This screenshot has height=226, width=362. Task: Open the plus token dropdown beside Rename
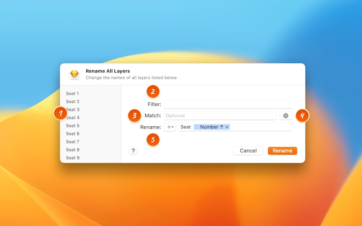(170, 127)
